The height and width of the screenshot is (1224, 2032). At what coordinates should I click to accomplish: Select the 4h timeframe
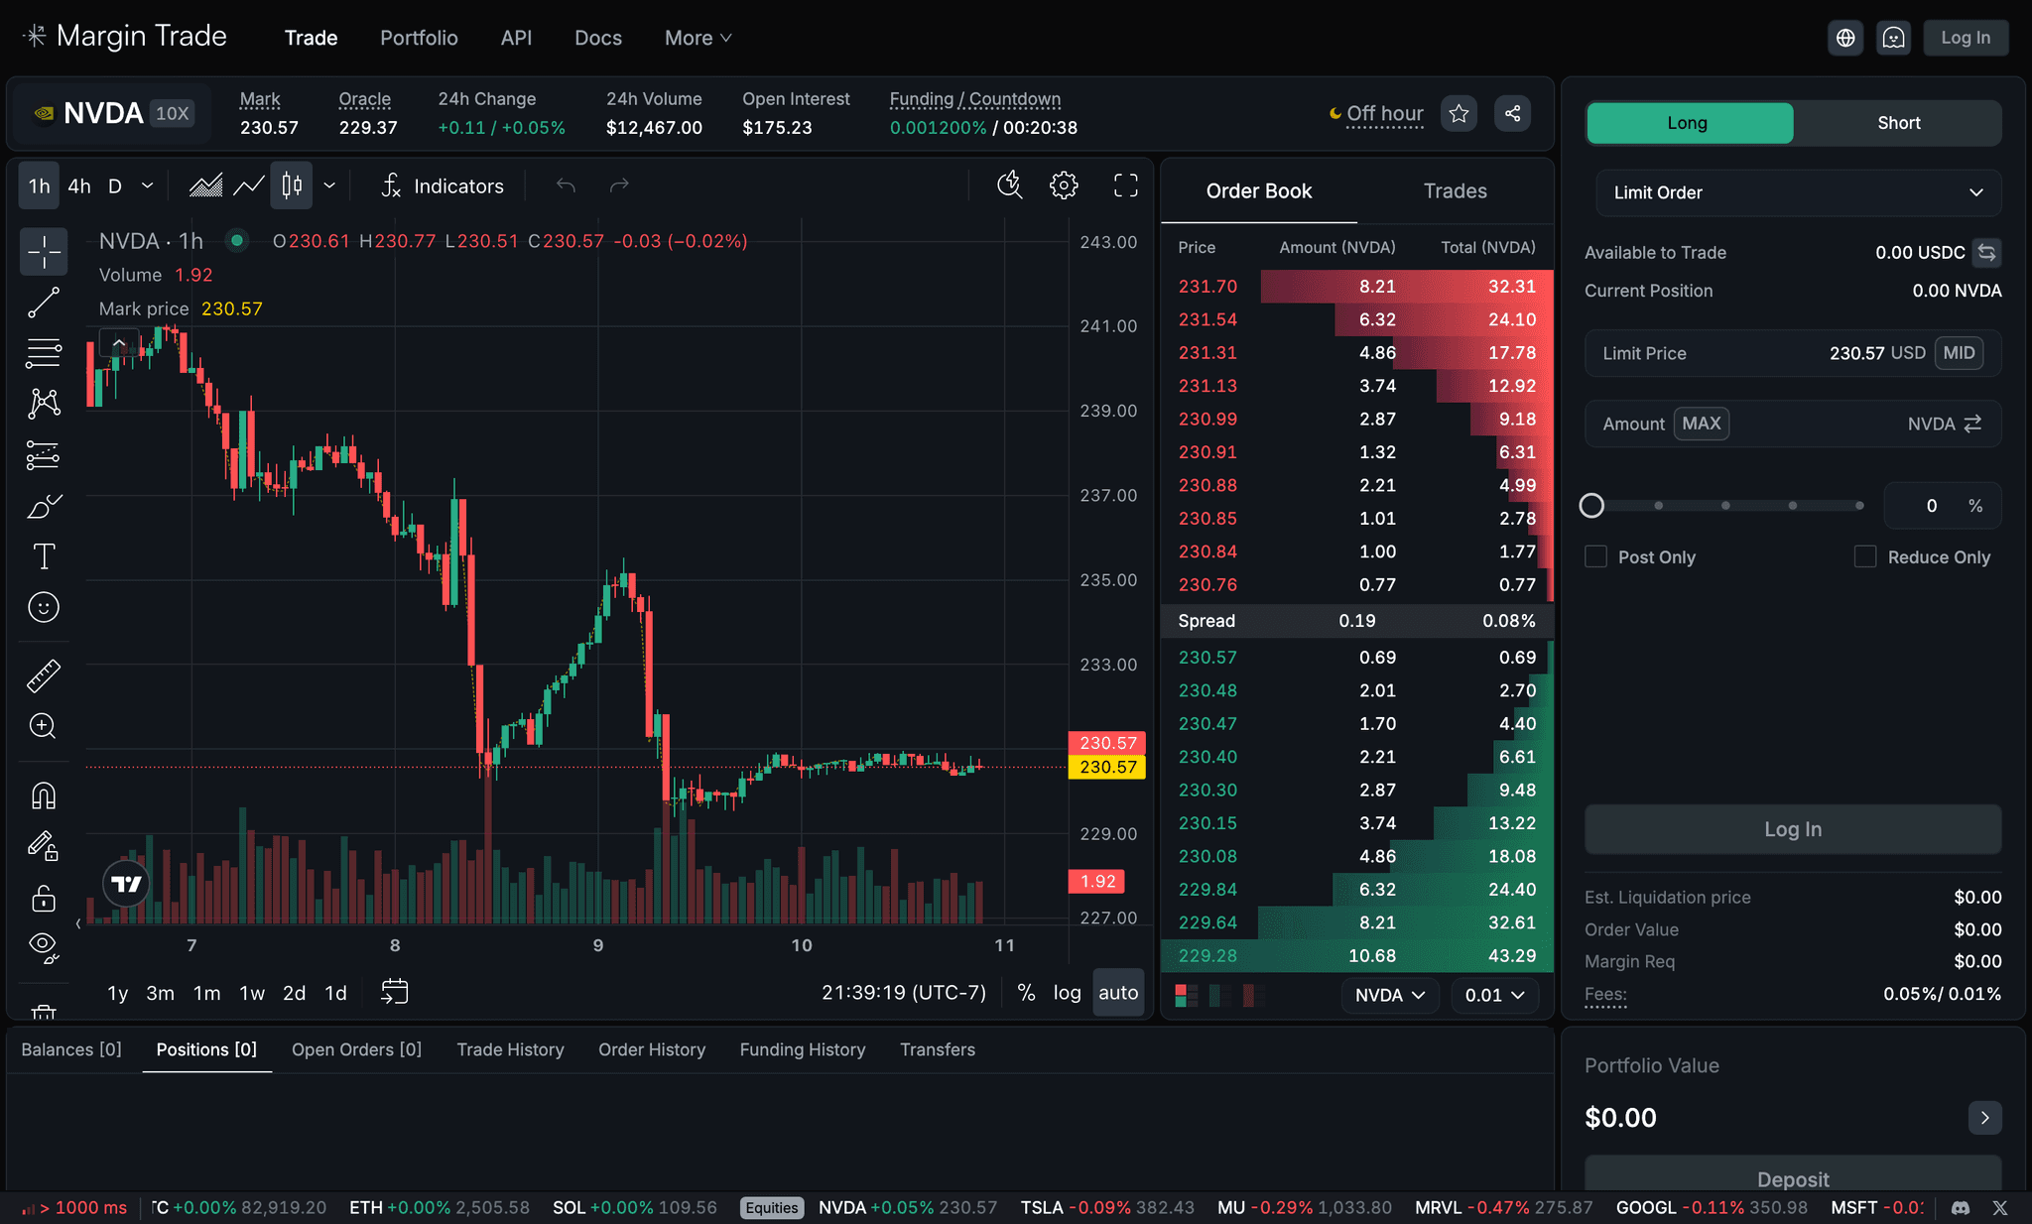79,185
